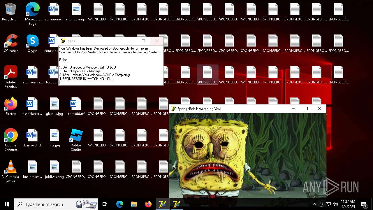This screenshot has height=210, width=373.
Task: Click the taskbar search box
Action: tap(56, 204)
